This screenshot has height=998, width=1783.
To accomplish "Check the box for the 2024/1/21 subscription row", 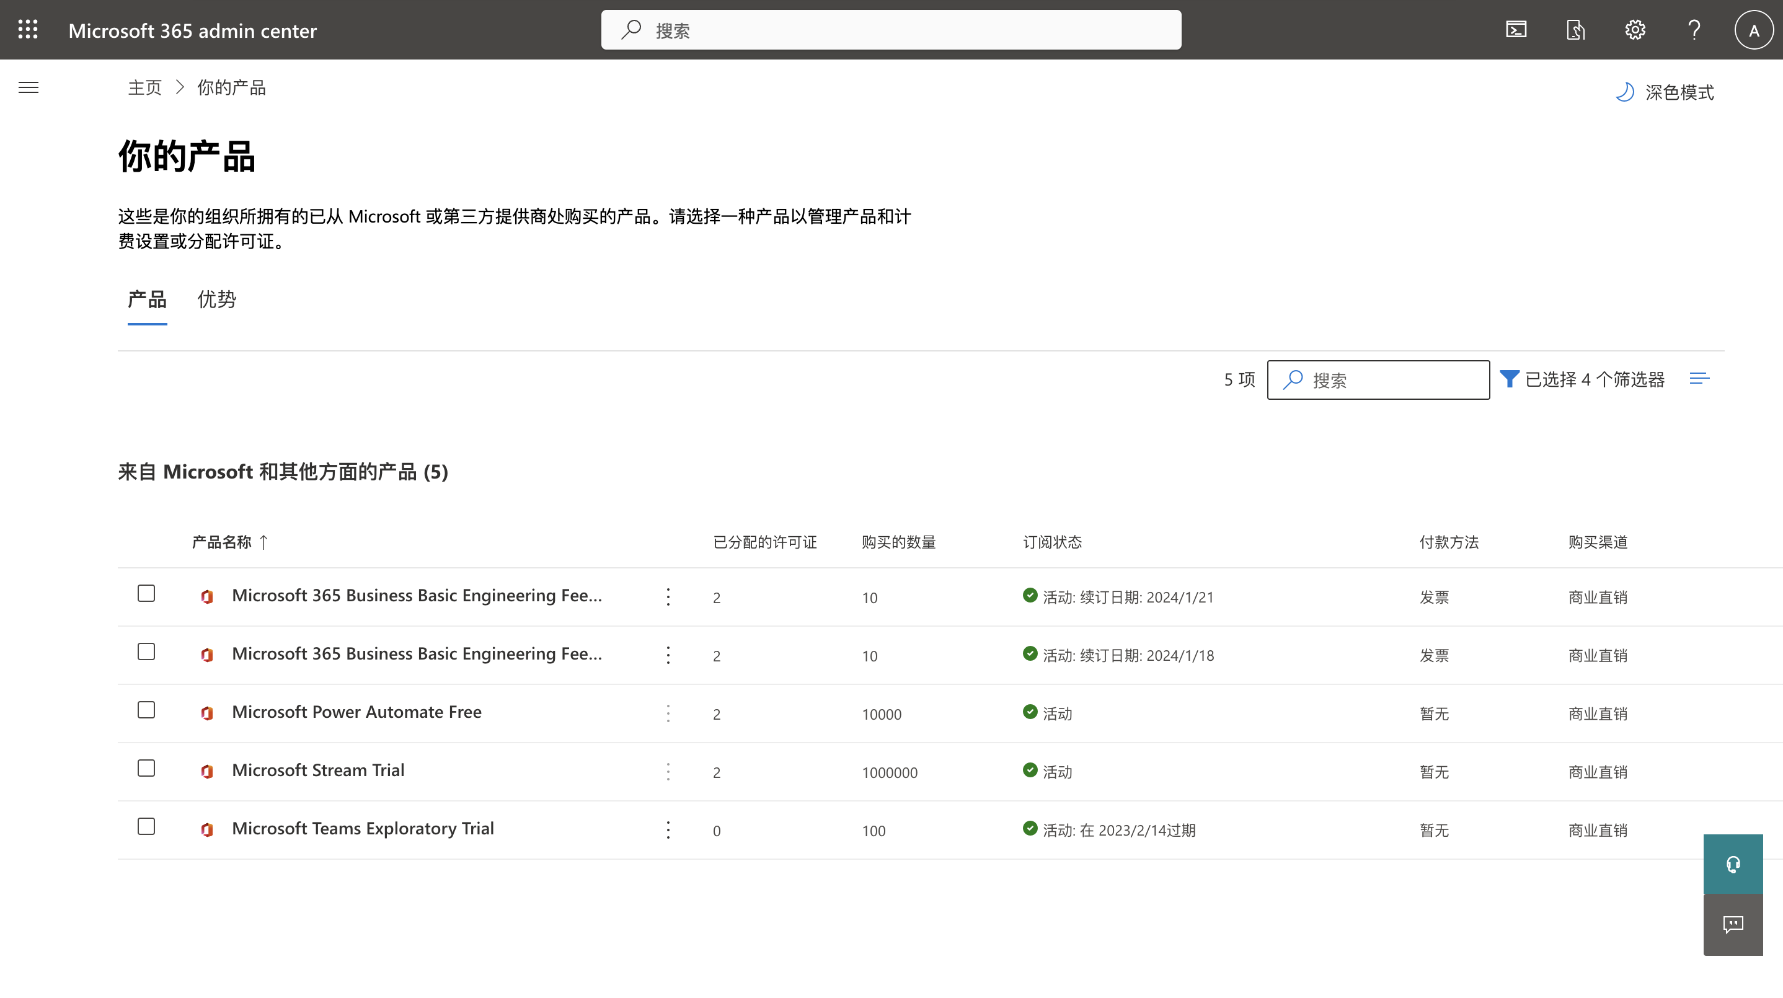I will pos(146,594).
